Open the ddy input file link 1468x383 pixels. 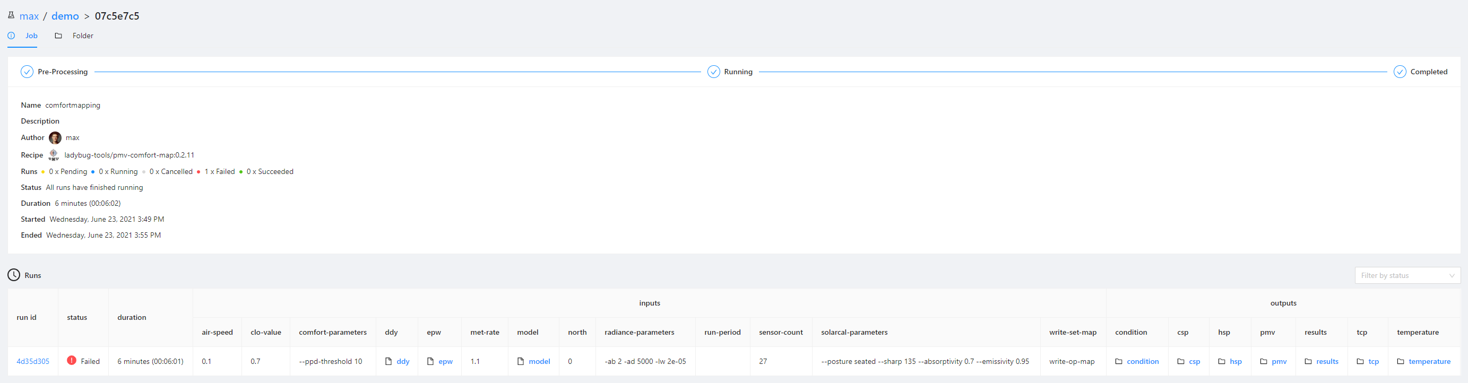(403, 361)
